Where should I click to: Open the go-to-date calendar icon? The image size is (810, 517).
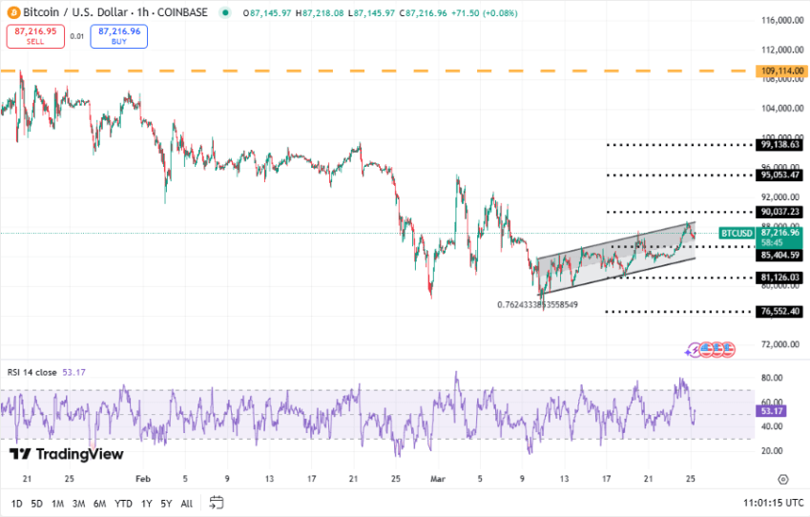pos(217,503)
